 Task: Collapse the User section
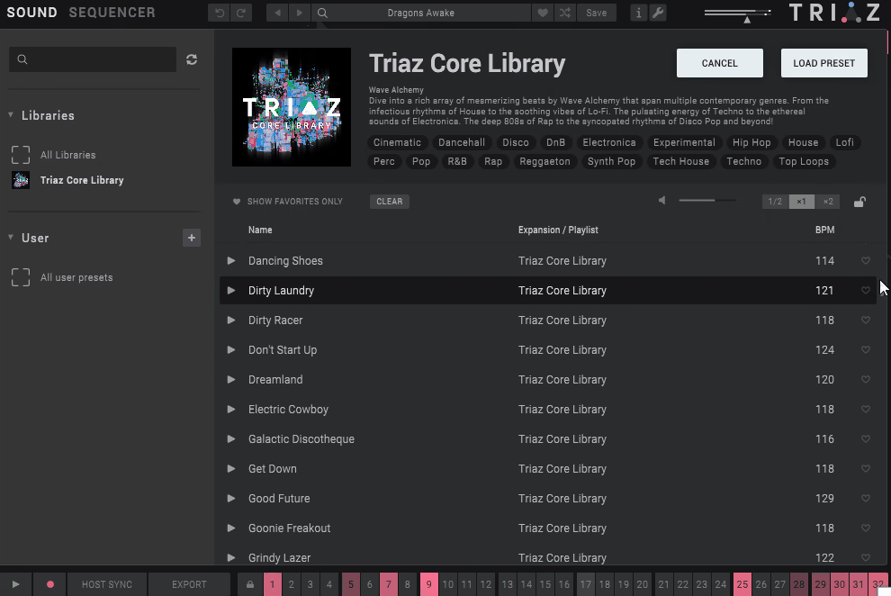[9, 238]
